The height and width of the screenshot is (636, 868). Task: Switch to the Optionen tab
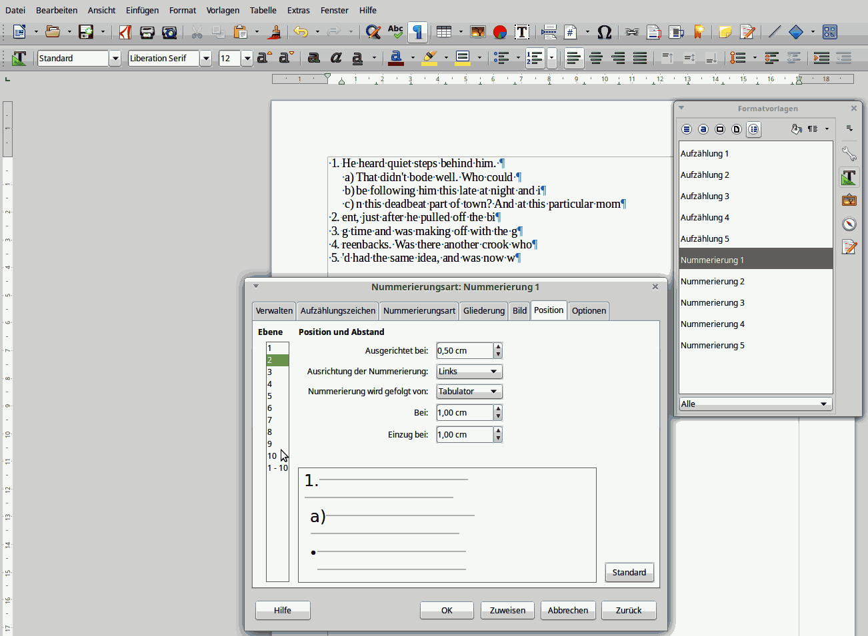coord(589,311)
